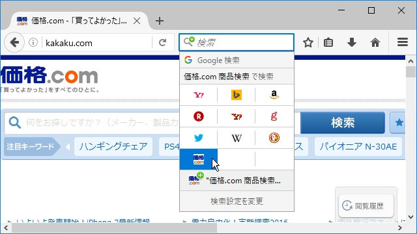This screenshot has height=234, width=417.
Task: Select Google 検索 in the search dropdown
Action: click(x=237, y=60)
